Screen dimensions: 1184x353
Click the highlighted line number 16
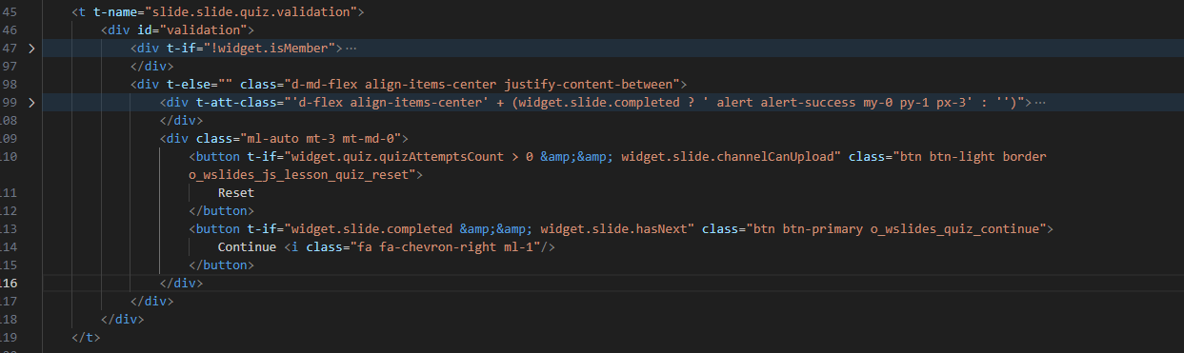[x=10, y=283]
